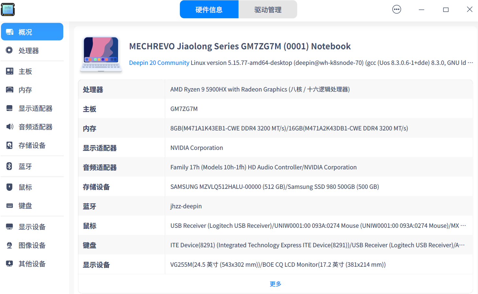Click the AMD Ryzen 9 5900HX value
The image size is (478, 294).
click(260, 89)
